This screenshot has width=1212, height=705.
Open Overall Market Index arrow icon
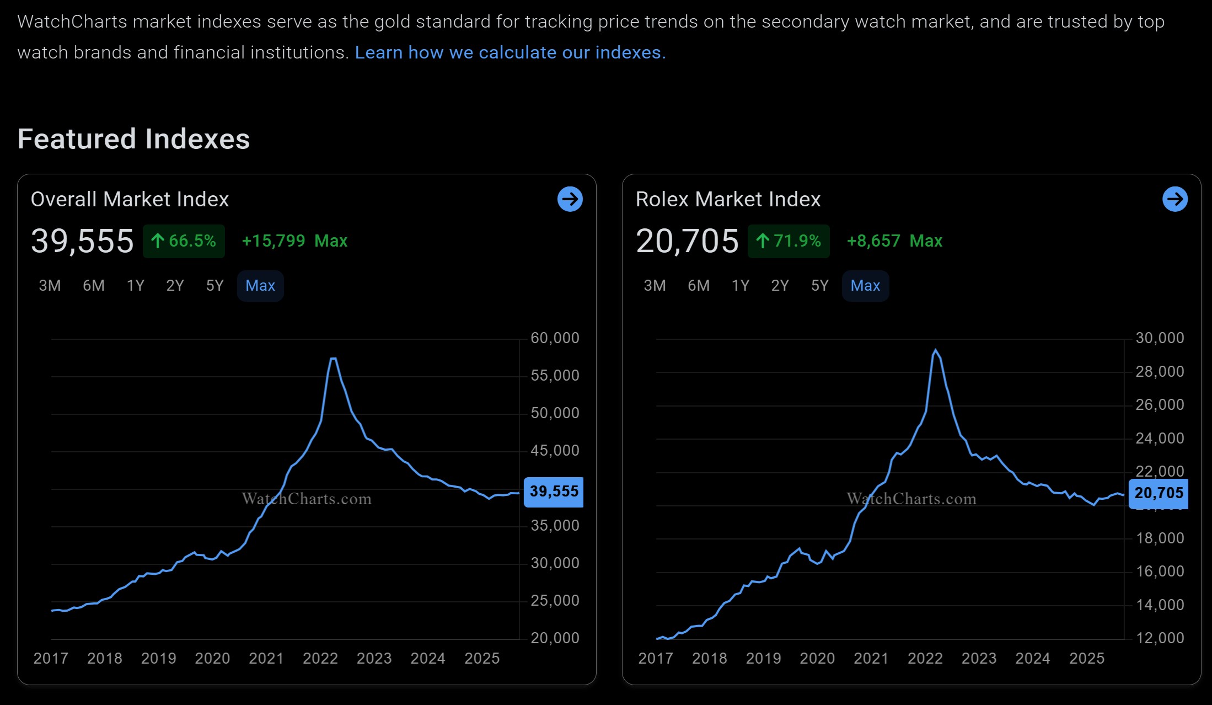(x=570, y=199)
